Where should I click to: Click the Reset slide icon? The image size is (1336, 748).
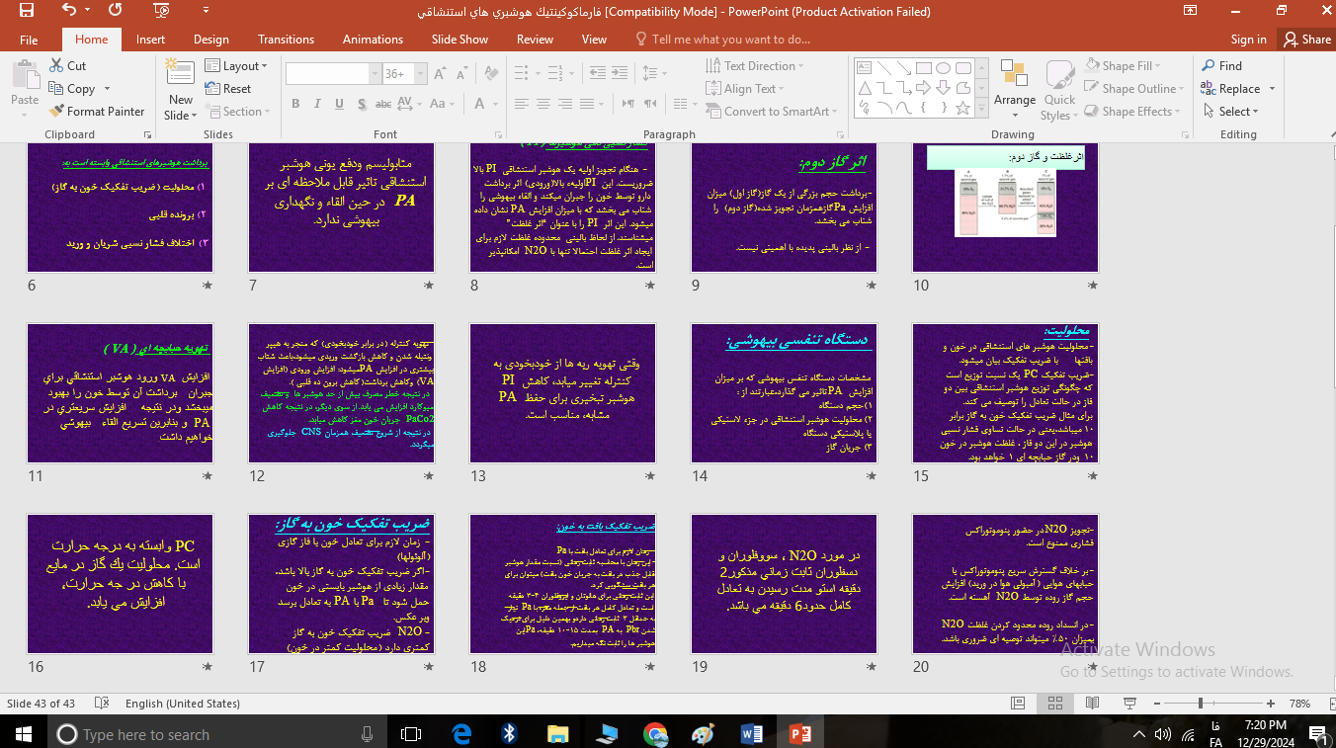coord(213,89)
